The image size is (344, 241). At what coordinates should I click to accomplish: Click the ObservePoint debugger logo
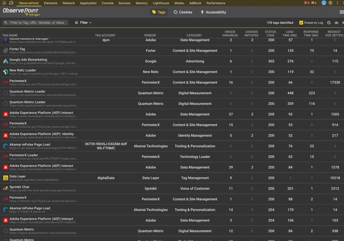tap(21, 12)
